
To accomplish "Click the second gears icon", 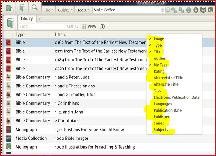I will pos(181,10).
